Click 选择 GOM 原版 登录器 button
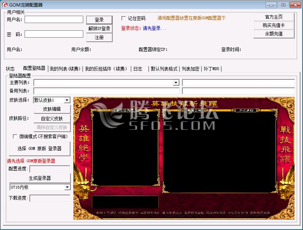Screen dimensions: 303x230 [x=39, y=148]
